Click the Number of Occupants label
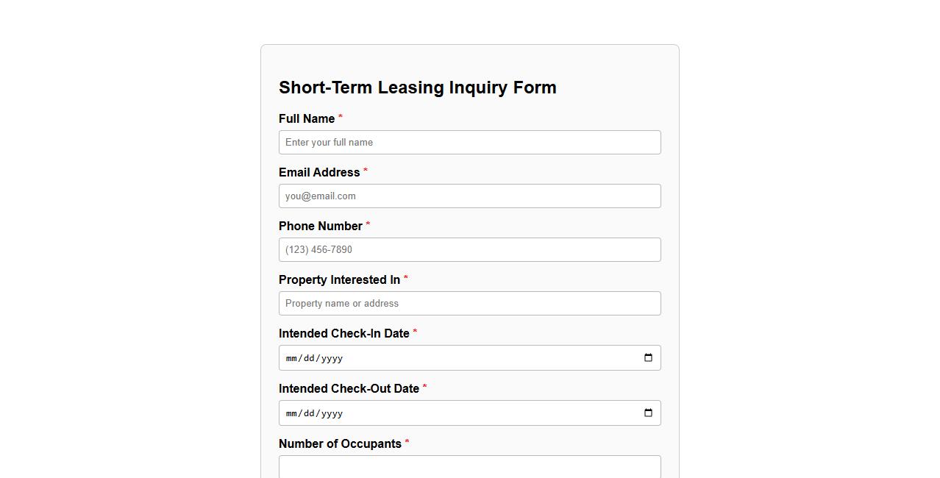This screenshot has width=940, height=478. coord(341,443)
